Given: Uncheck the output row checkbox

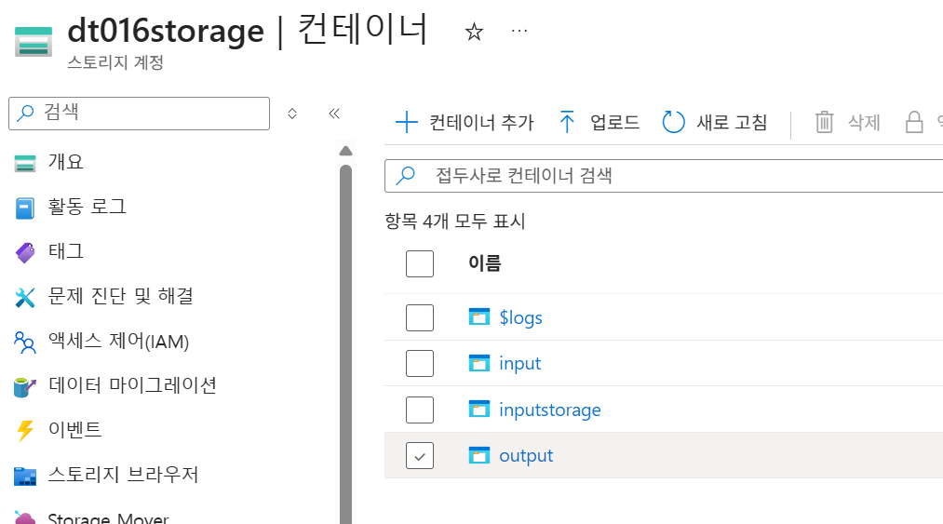Looking at the screenshot, I should click(x=420, y=455).
